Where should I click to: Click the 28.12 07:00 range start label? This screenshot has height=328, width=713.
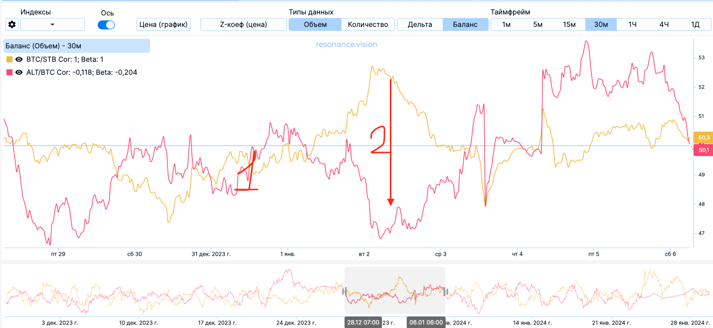click(363, 323)
